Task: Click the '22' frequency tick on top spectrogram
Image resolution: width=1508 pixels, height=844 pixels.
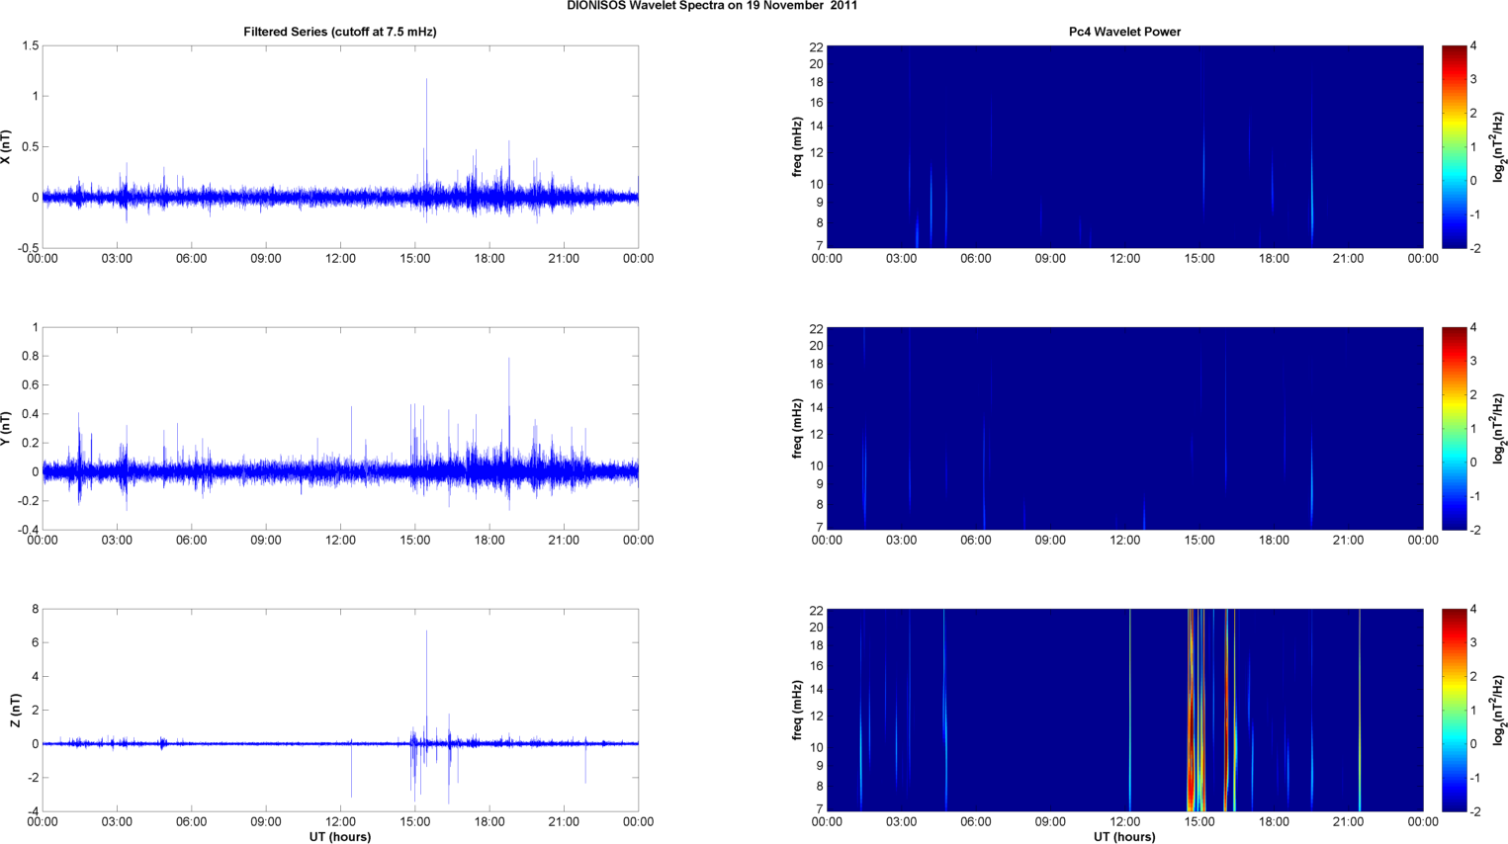Action: 817,47
